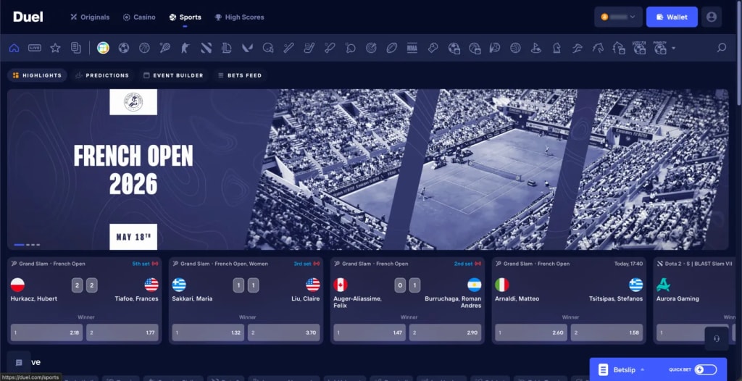Screen dimensions: 742x381
Task: Click the Duel logo
Action: 28,17
